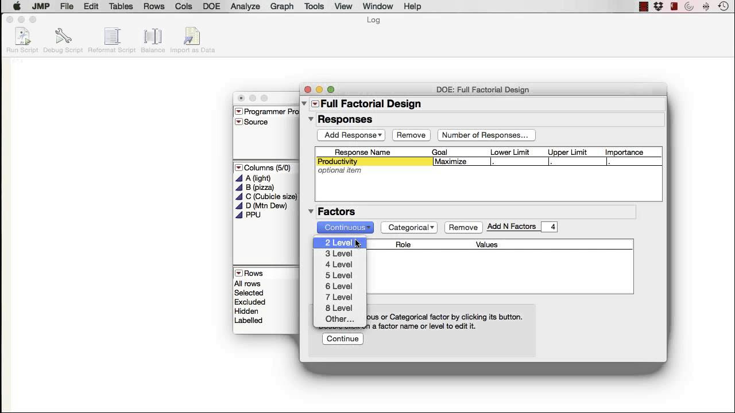Open Programmer Pro red triangle menu
Viewport: 735px width, 413px height.
point(239,112)
